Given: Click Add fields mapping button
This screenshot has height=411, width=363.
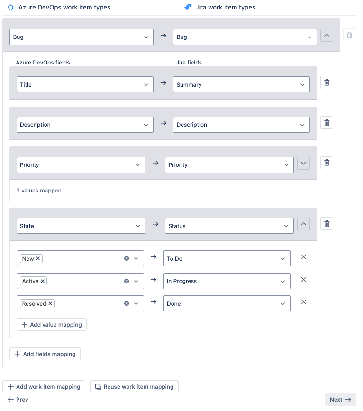Looking at the screenshot, I should point(45,354).
